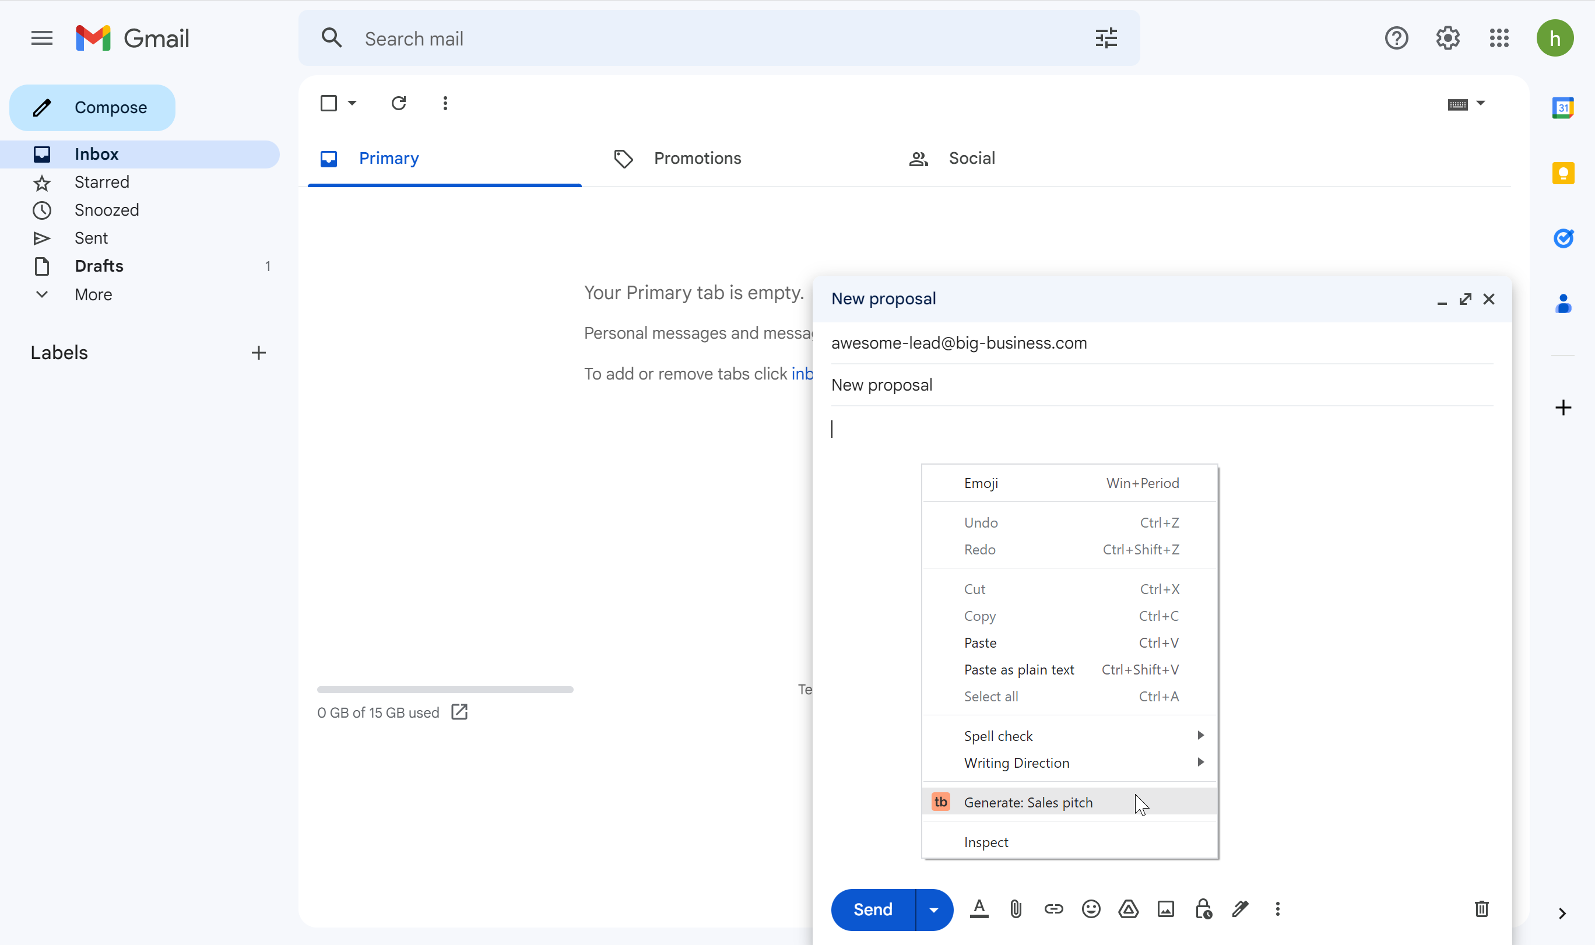Expand Writing Direction submenu
Viewport: 1595px width, 945px height.
point(1070,763)
